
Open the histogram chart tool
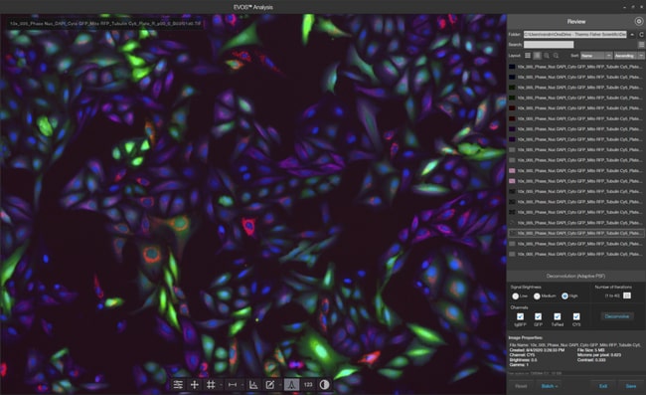pyautogui.click(x=253, y=385)
